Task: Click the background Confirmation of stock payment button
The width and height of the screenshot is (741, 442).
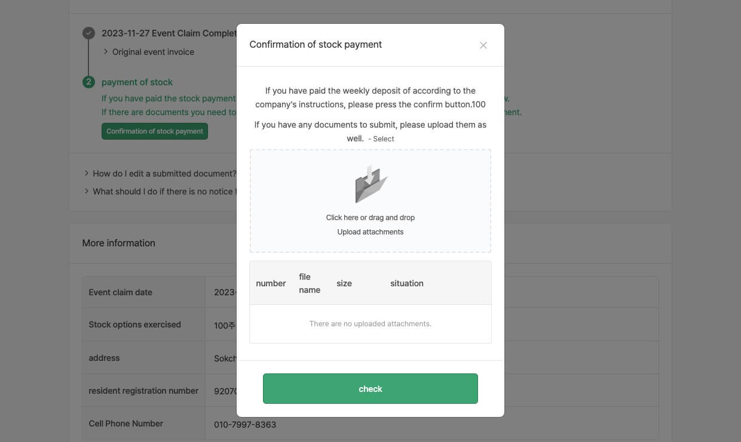Action: click(x=155, y=131)
